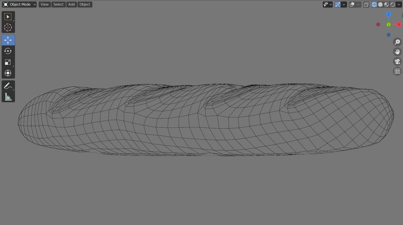Image resolution: width=403 pixels, height=225 pixels.
Task: Activate the 3D Cursor tool
Action: point(8,27)
